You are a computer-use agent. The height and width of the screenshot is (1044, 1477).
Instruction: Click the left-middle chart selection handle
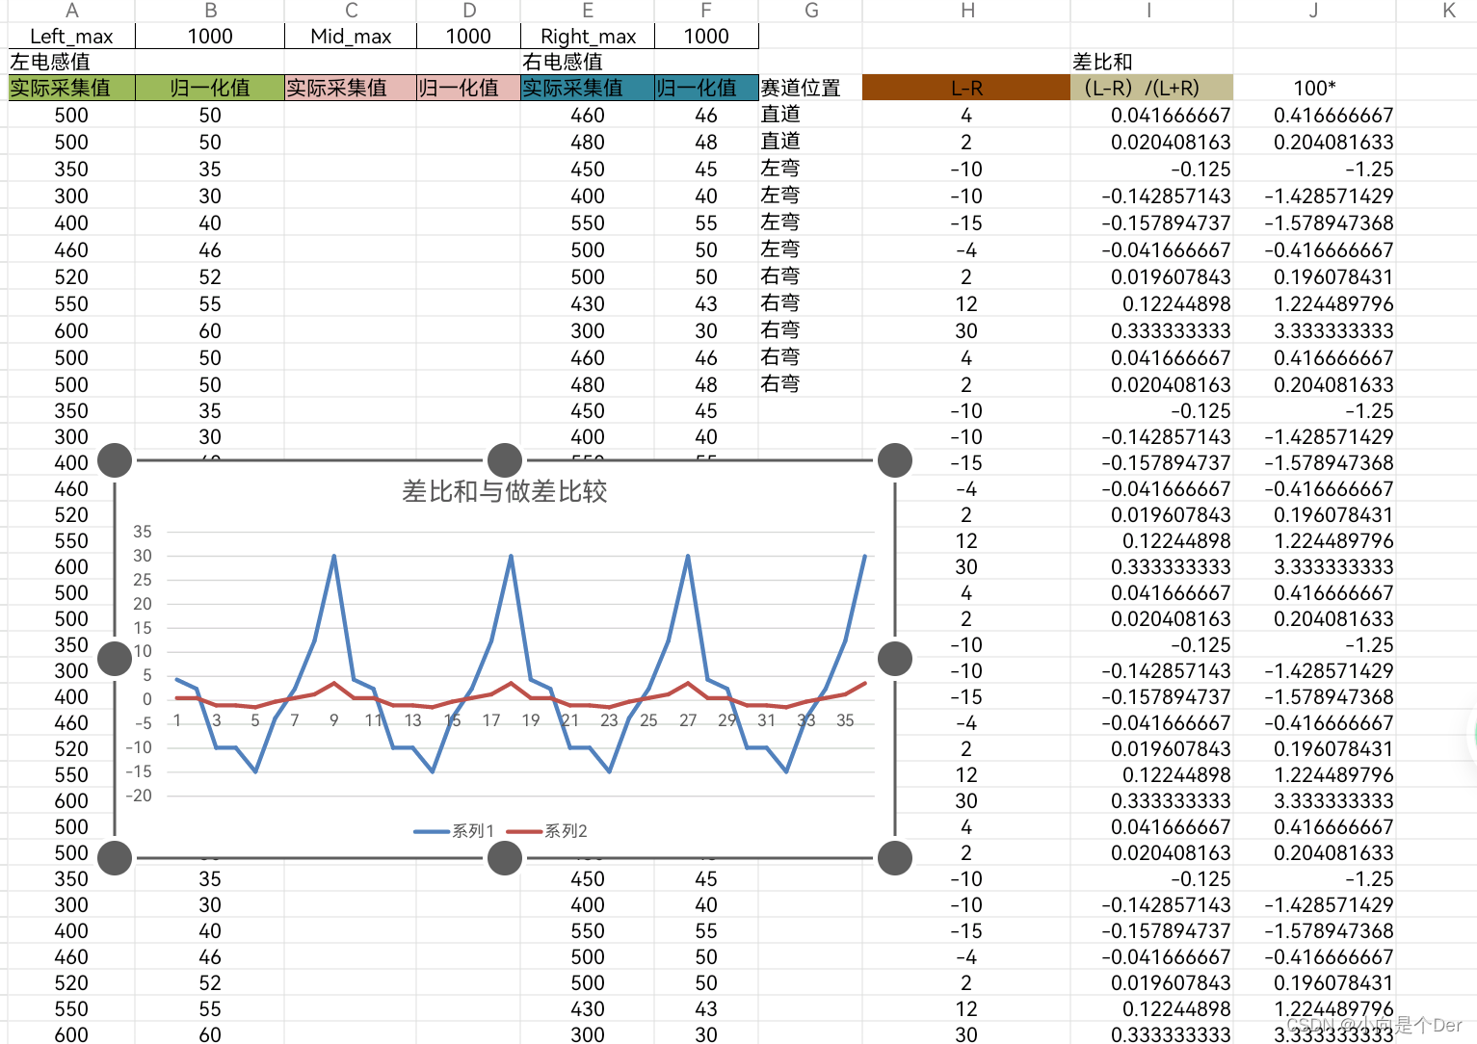pos(114,658)
